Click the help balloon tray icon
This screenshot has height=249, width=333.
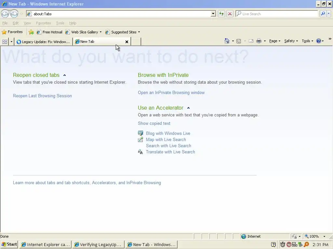(273, 245)
